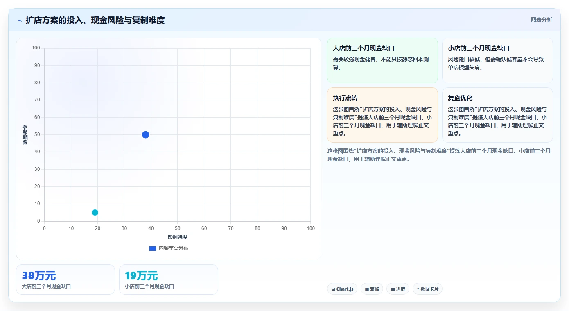
Task: Open the 小店前三个月现金缺口 info card
Action: tap(497, 60)
